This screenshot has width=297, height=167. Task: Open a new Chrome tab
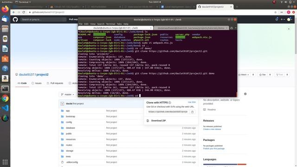[237, 7]
